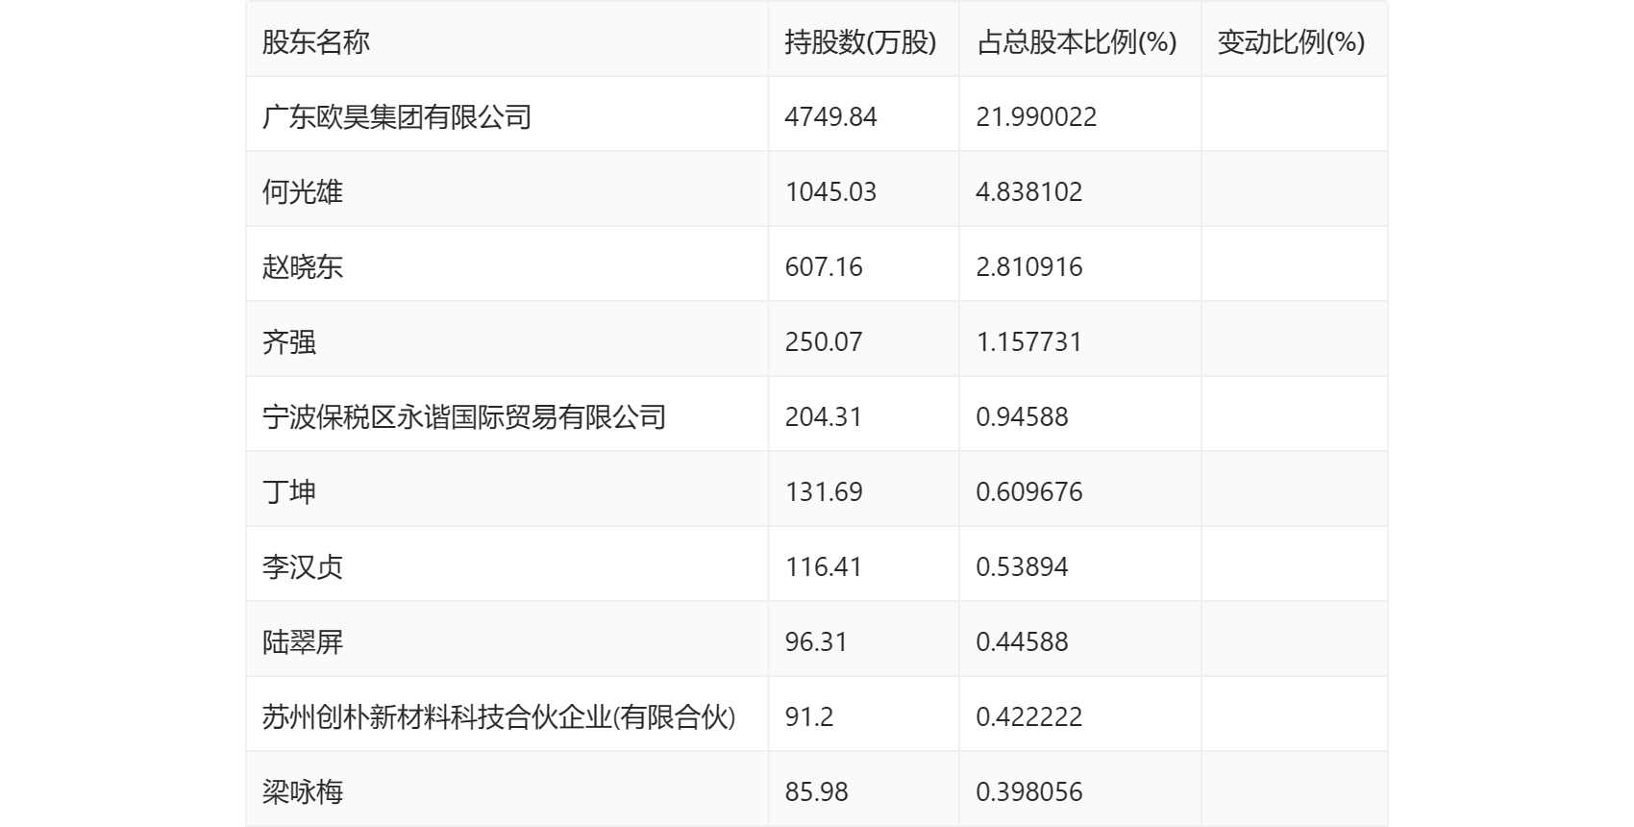Screen dimensions: 1634x827
Task: Click share ratio 0.53894
Action: pyautogui.click(x=1022, y=567)
